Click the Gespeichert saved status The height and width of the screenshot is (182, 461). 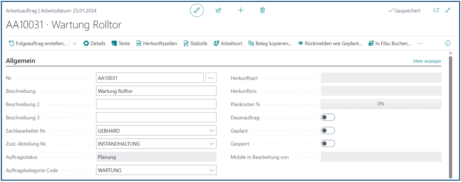tap(404, 11)
